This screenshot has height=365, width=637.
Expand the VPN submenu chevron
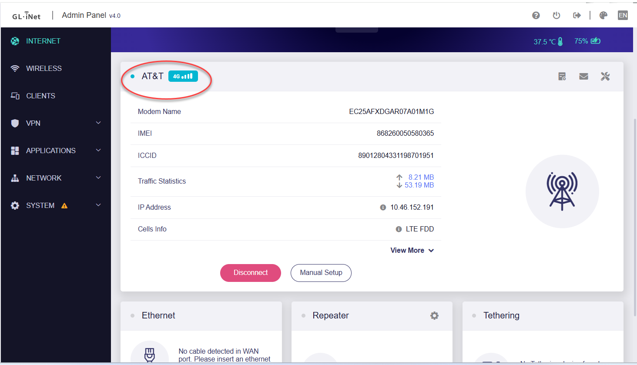point(98,123)
